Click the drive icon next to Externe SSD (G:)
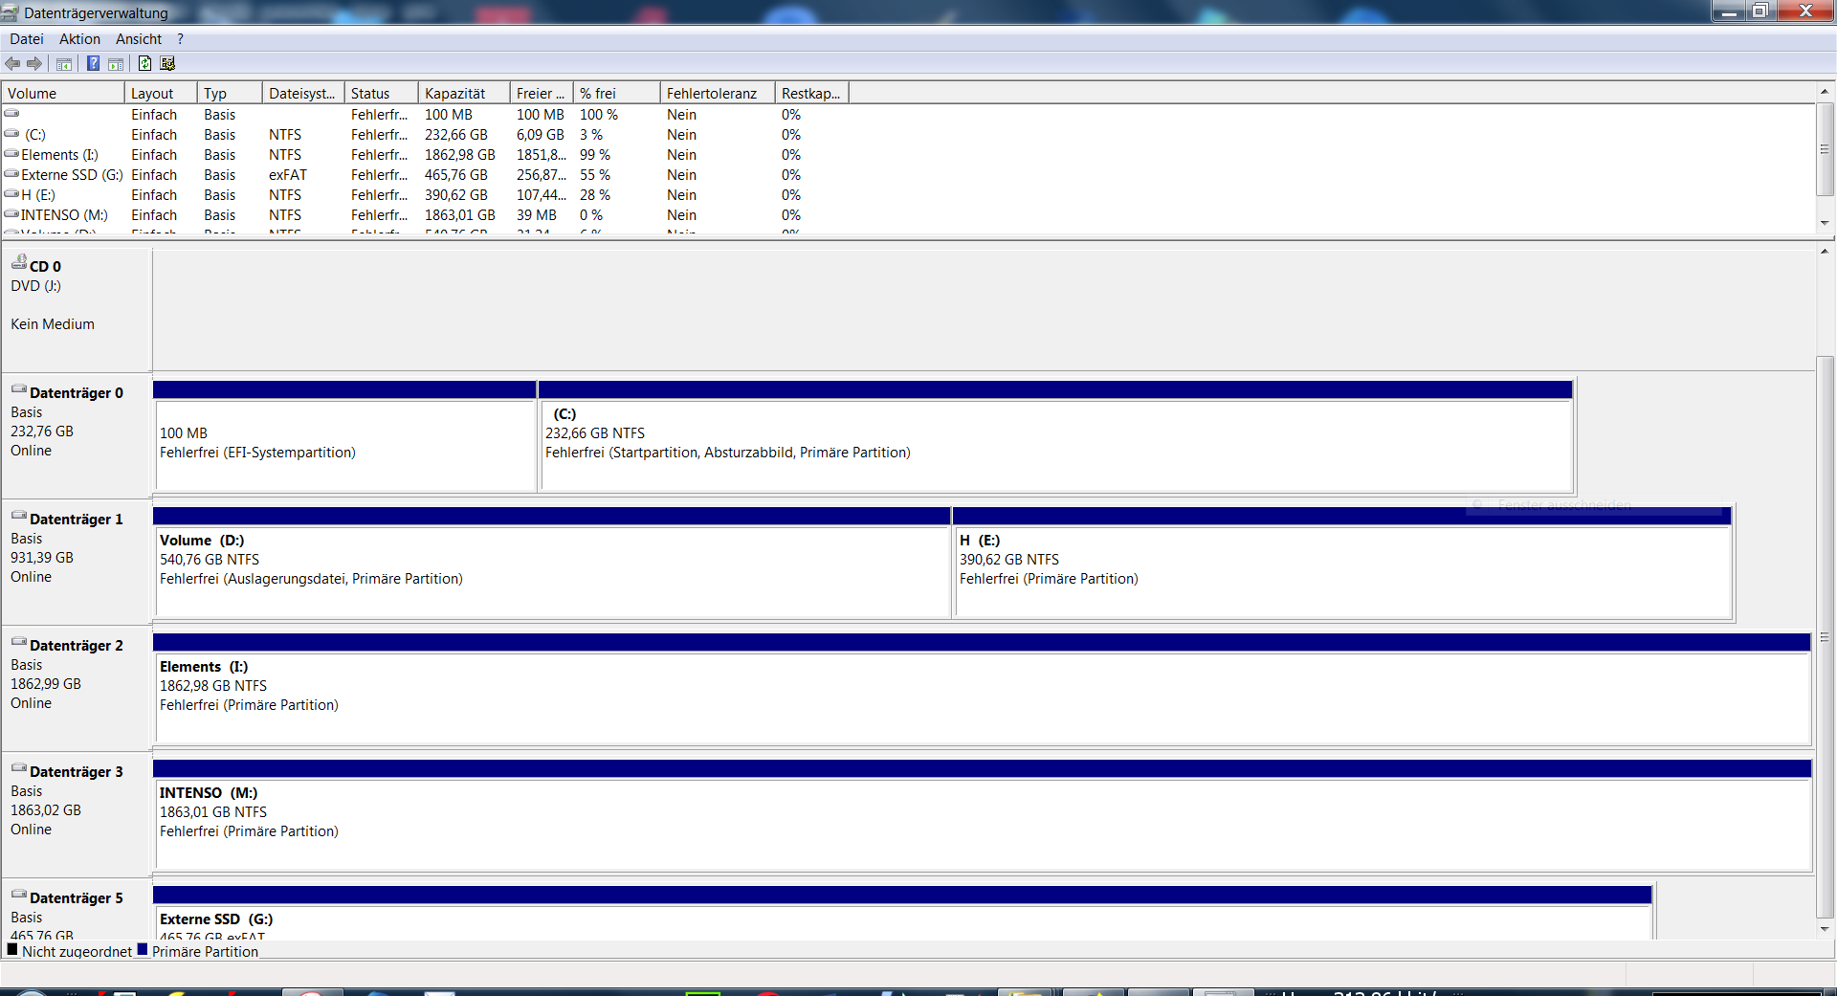 tap(11, 173)
